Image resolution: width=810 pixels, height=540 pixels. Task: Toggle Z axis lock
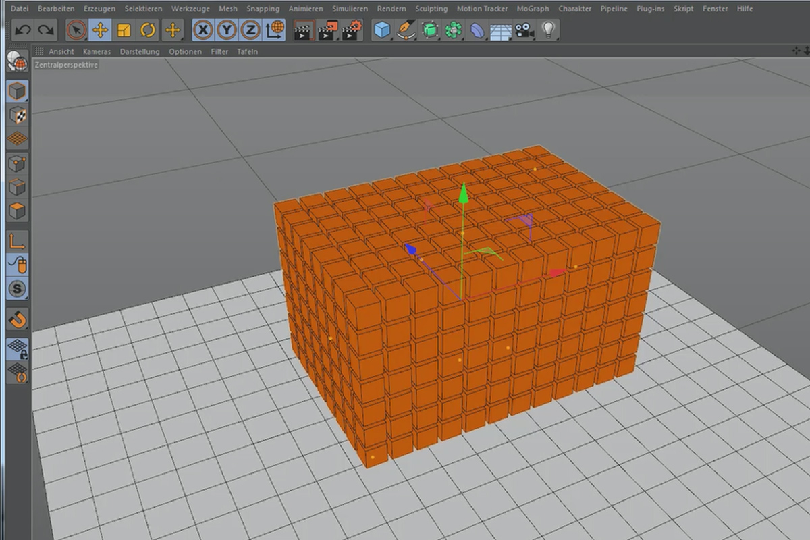coord(251,30)
